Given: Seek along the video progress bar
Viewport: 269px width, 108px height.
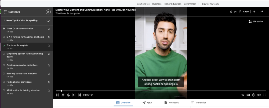Looking at the screenshot, I should pyautogui.click(x=161, y=91).
